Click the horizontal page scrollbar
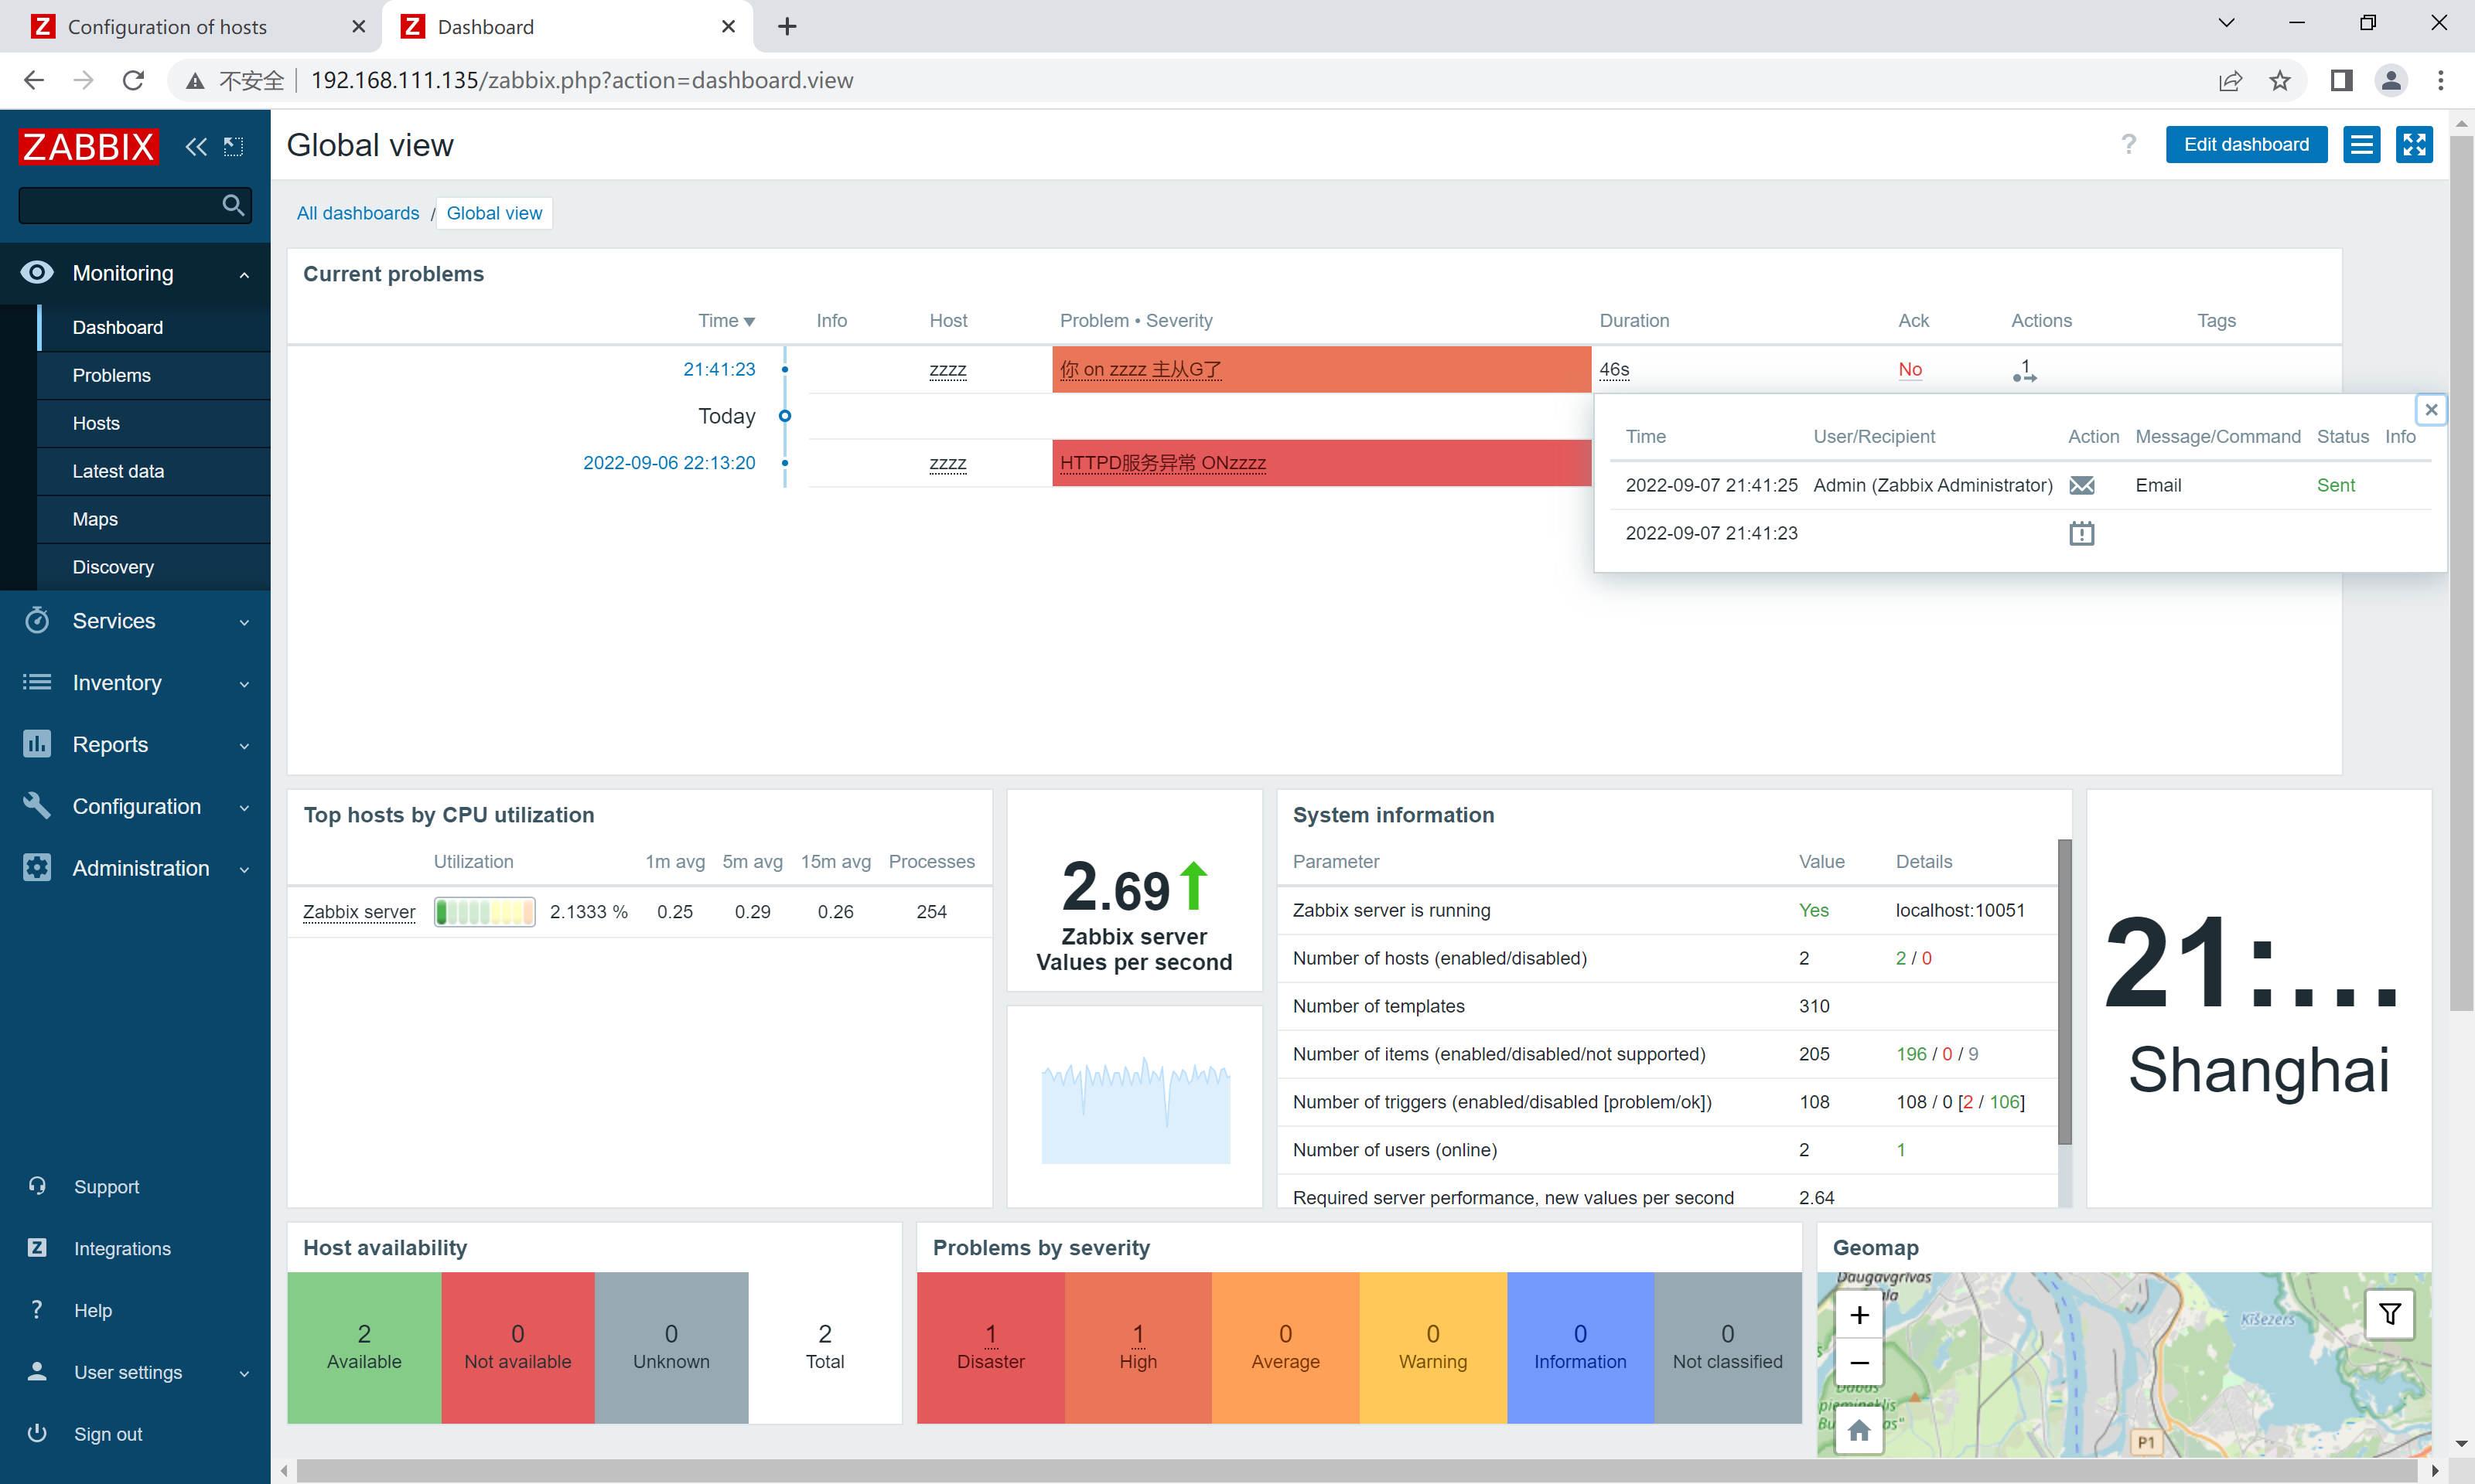This screenshot has height=1484, width=2475. point(1357,1470)
